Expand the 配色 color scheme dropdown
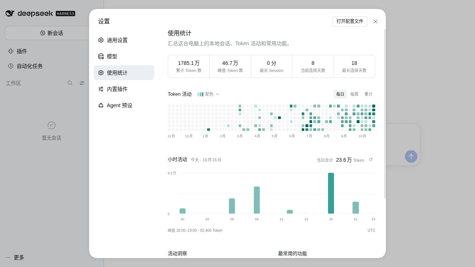This screenshot has height=267, width=475. pyautogui.click(x=209, y=94)
